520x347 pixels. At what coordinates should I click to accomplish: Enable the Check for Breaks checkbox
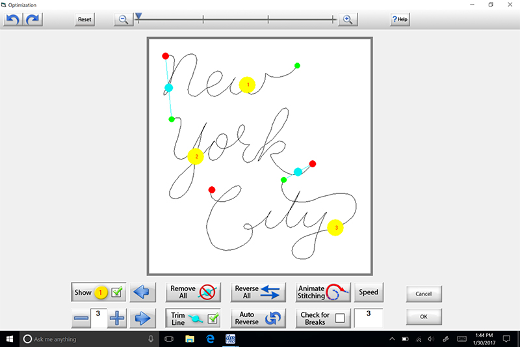pos(340,318)
